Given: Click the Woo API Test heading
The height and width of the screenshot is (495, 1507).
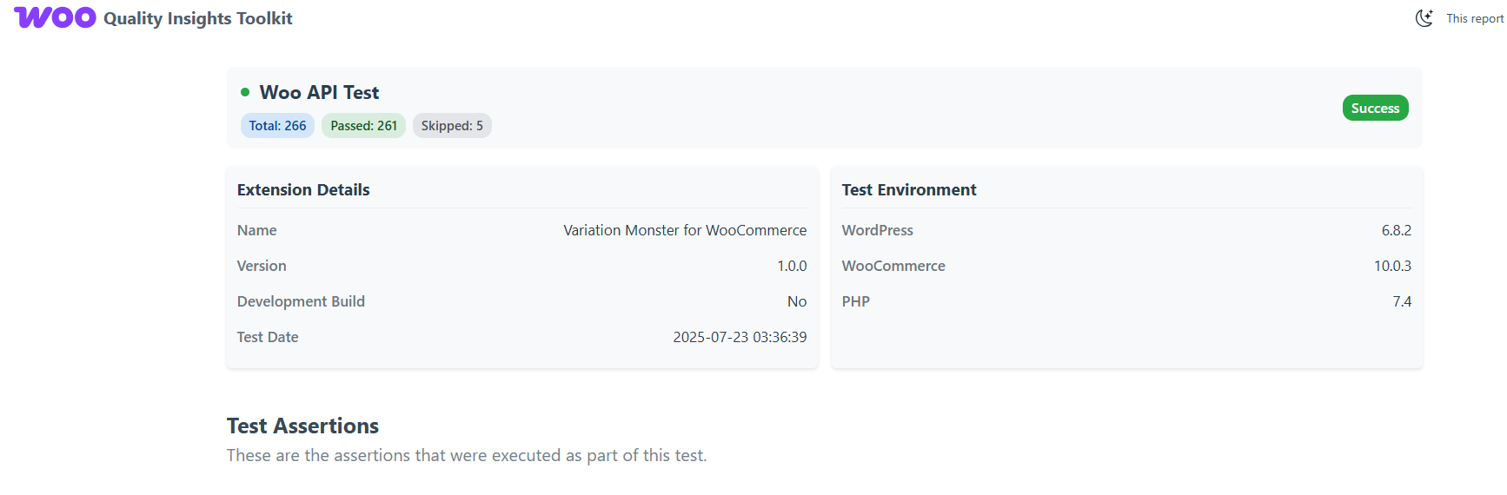Looking at the screenshot, I should (x=319, y=92).
